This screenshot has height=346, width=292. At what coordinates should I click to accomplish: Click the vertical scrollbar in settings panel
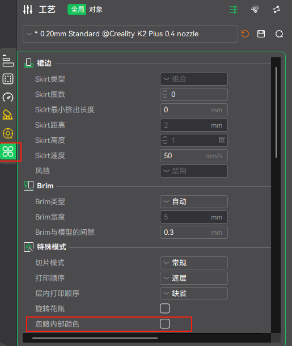pos(276,112)
